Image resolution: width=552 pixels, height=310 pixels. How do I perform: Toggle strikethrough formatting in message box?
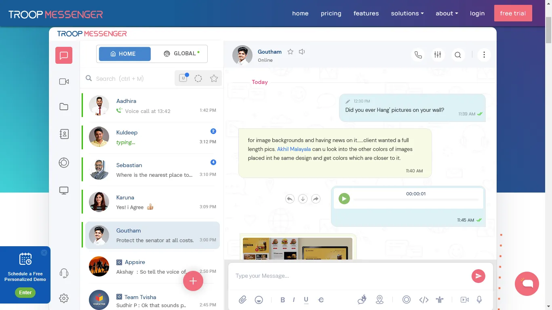coord(321,300)
